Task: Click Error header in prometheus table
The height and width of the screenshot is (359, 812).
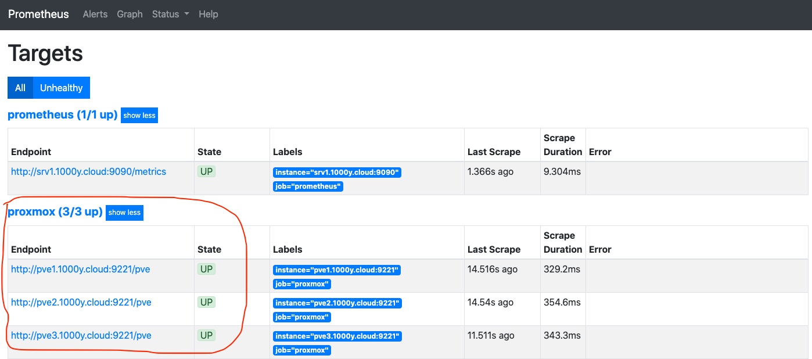Action: (x=600, y=152)
